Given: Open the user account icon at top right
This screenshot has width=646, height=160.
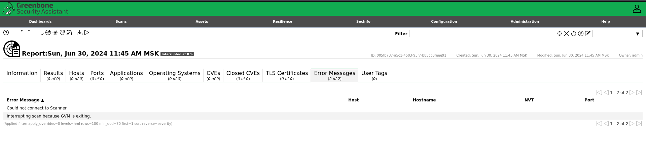Looking at the screenshot, I should point(637,9).
